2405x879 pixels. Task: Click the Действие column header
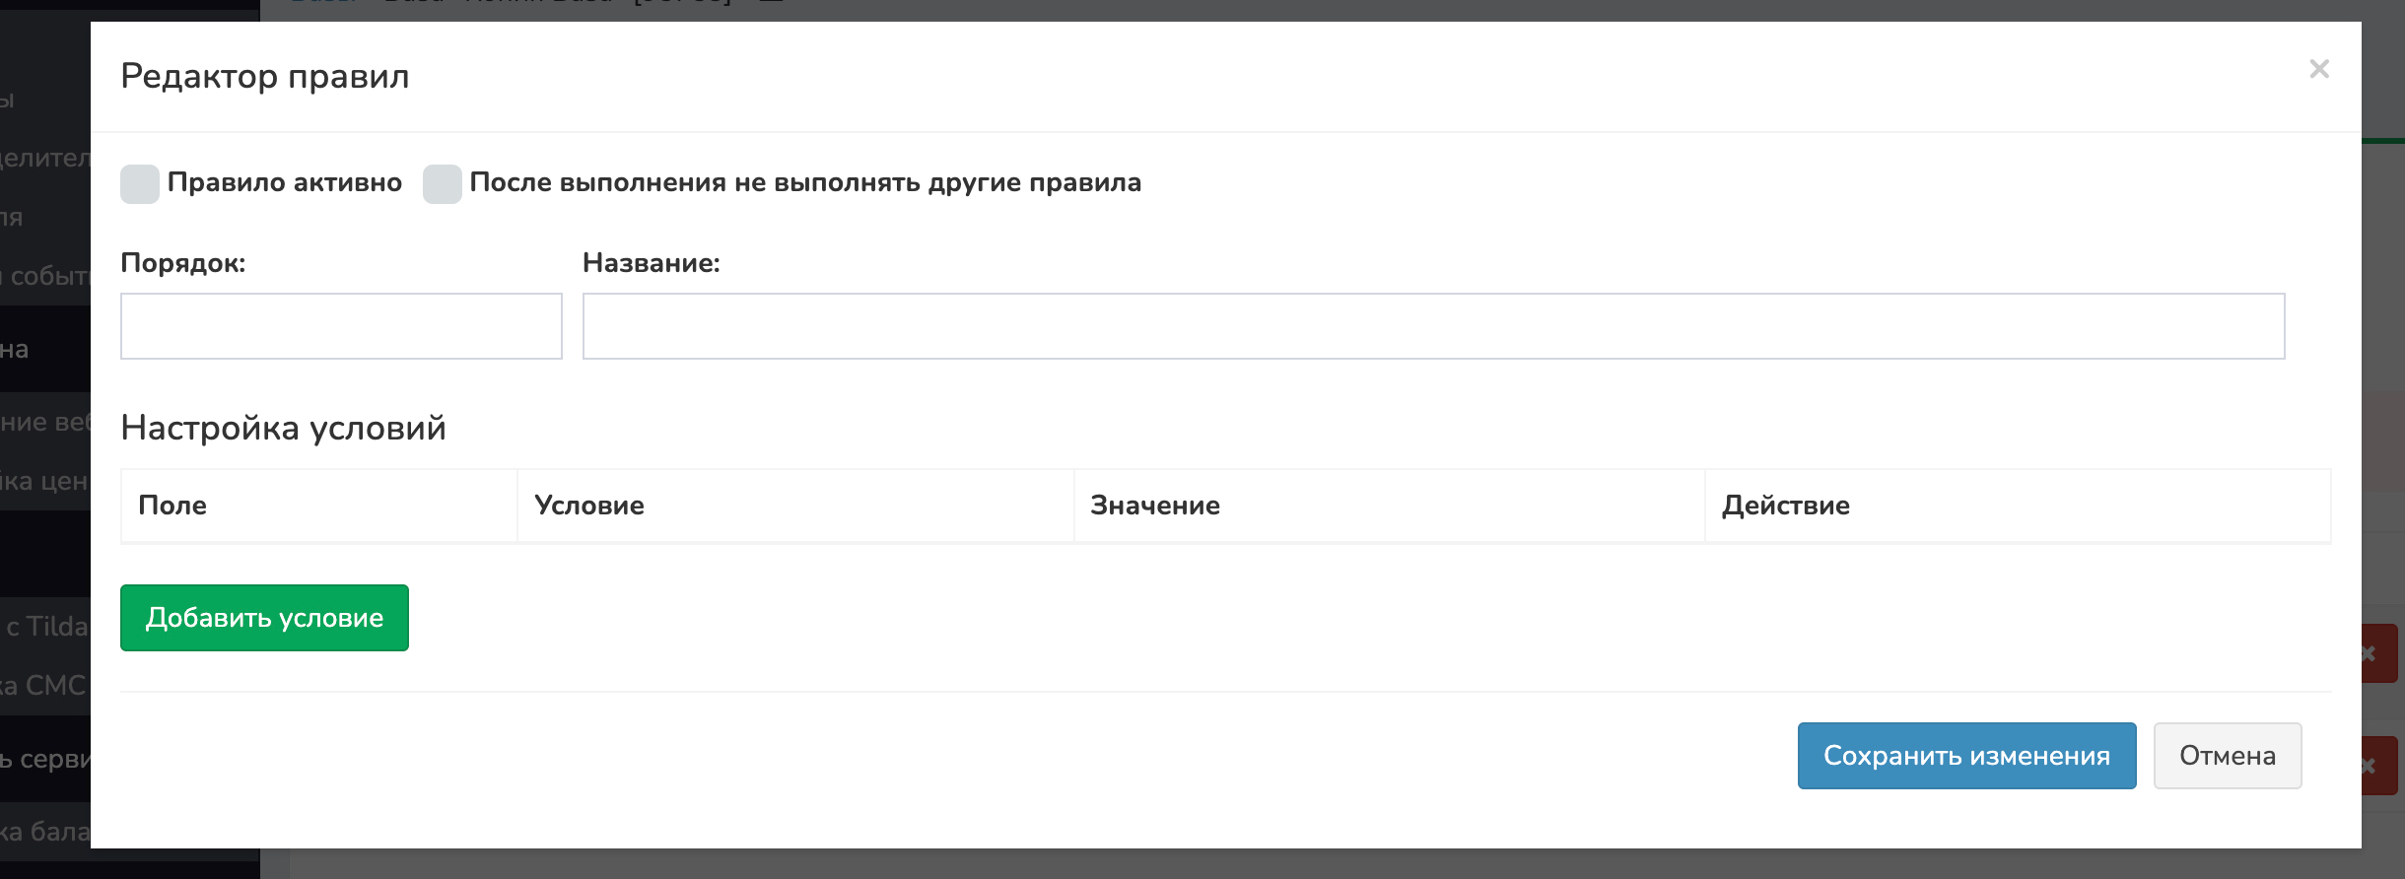(x=1785, y=506)
